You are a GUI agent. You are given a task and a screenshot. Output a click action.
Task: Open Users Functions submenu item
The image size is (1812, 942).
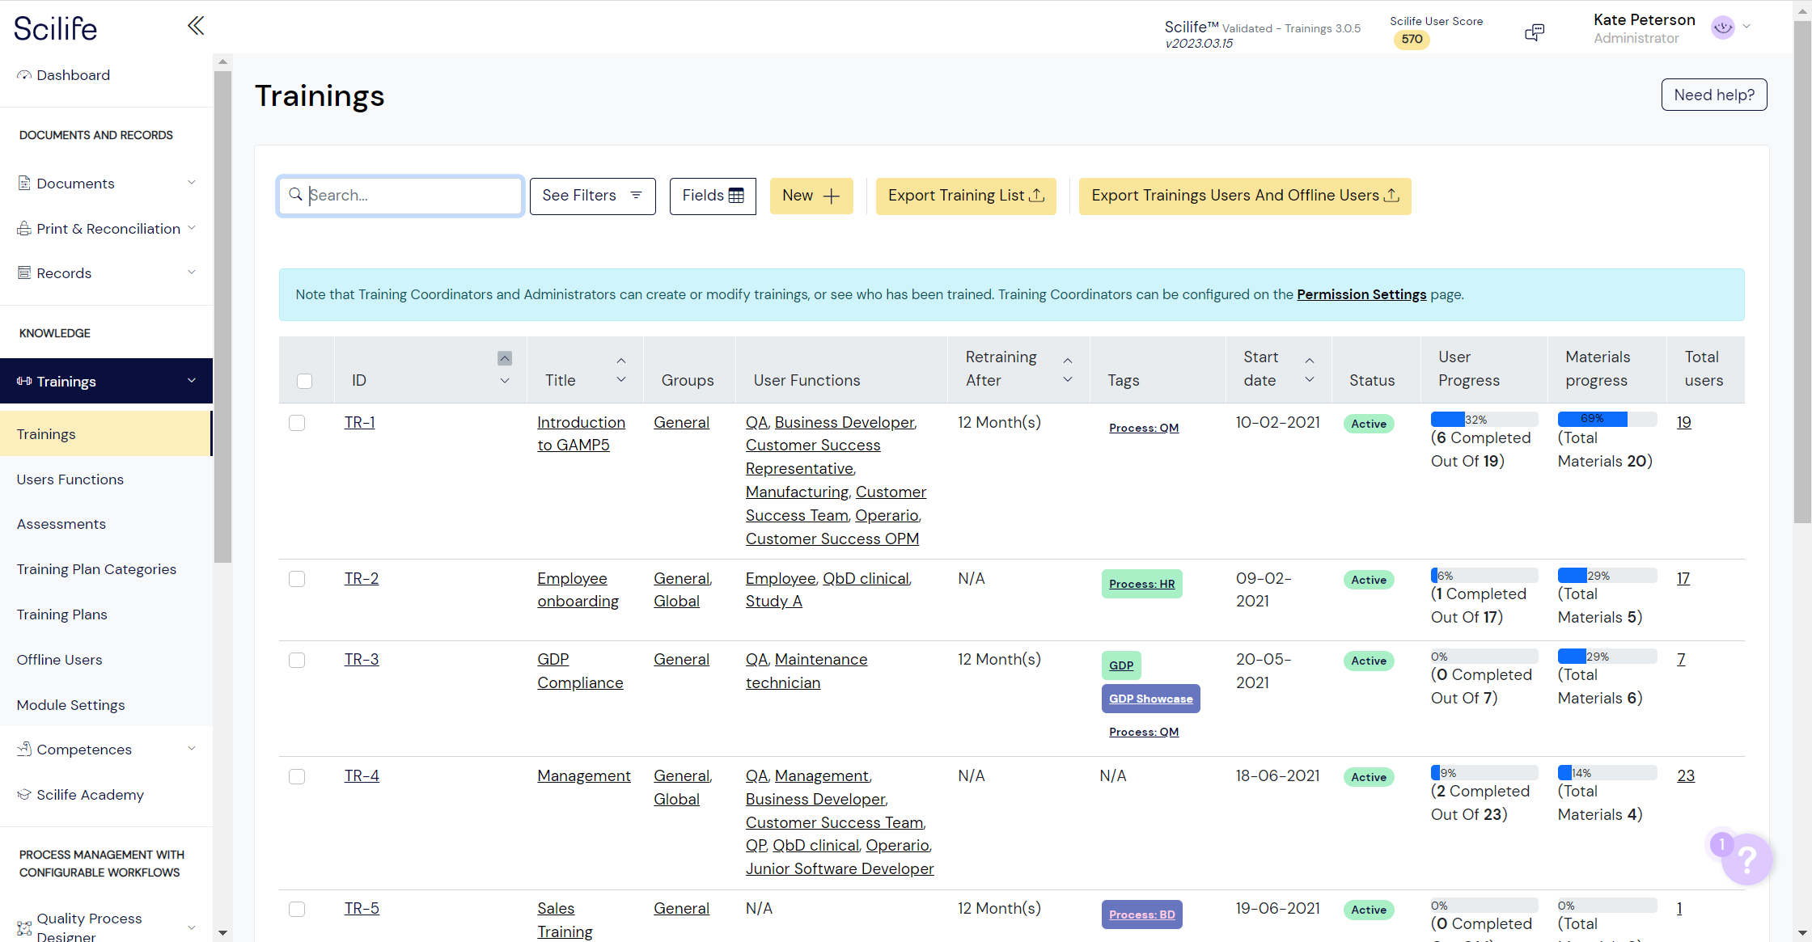pos(70,479)
